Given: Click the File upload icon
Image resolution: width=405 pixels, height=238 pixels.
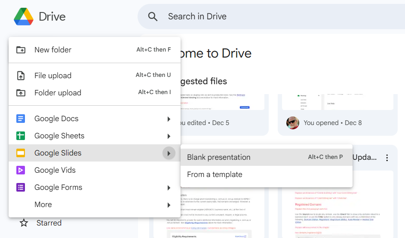Looking at the screenshot, I should click(21, 76).
